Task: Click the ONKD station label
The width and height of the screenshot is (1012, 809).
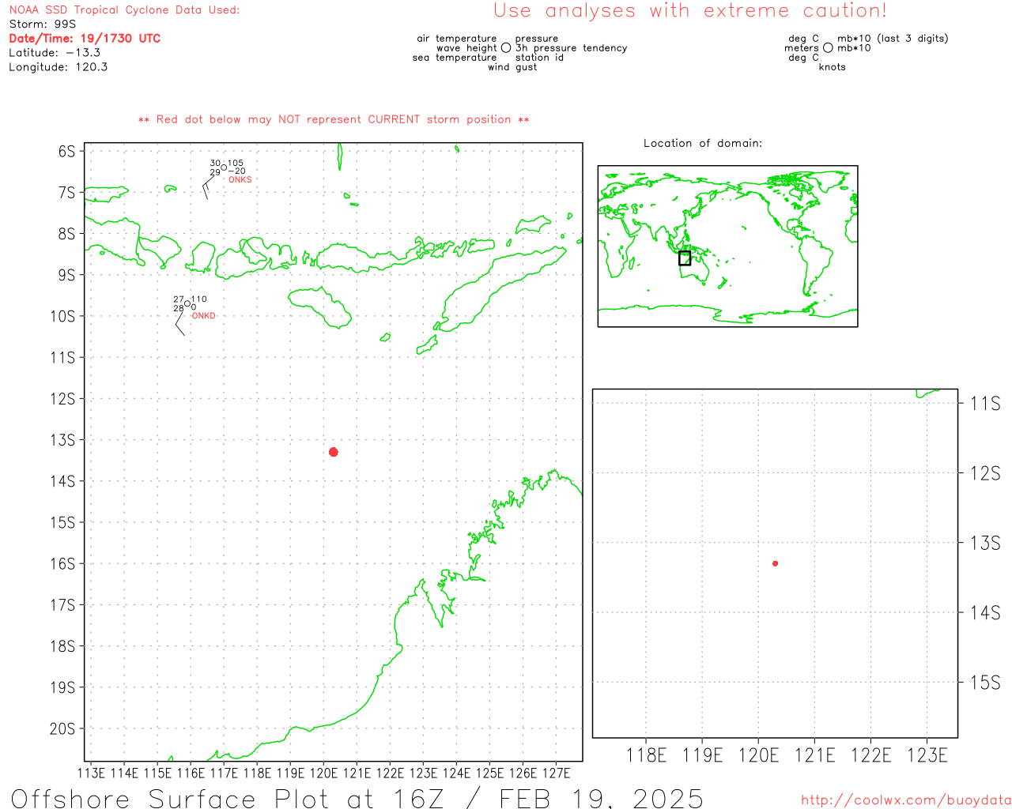Action: pos(204,316)
